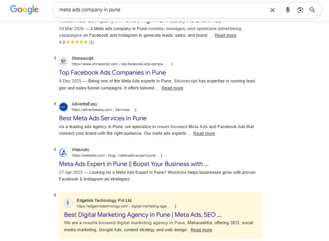
Task: Open more options for AdvertisEasy result
Action: [x=136, y=110]
